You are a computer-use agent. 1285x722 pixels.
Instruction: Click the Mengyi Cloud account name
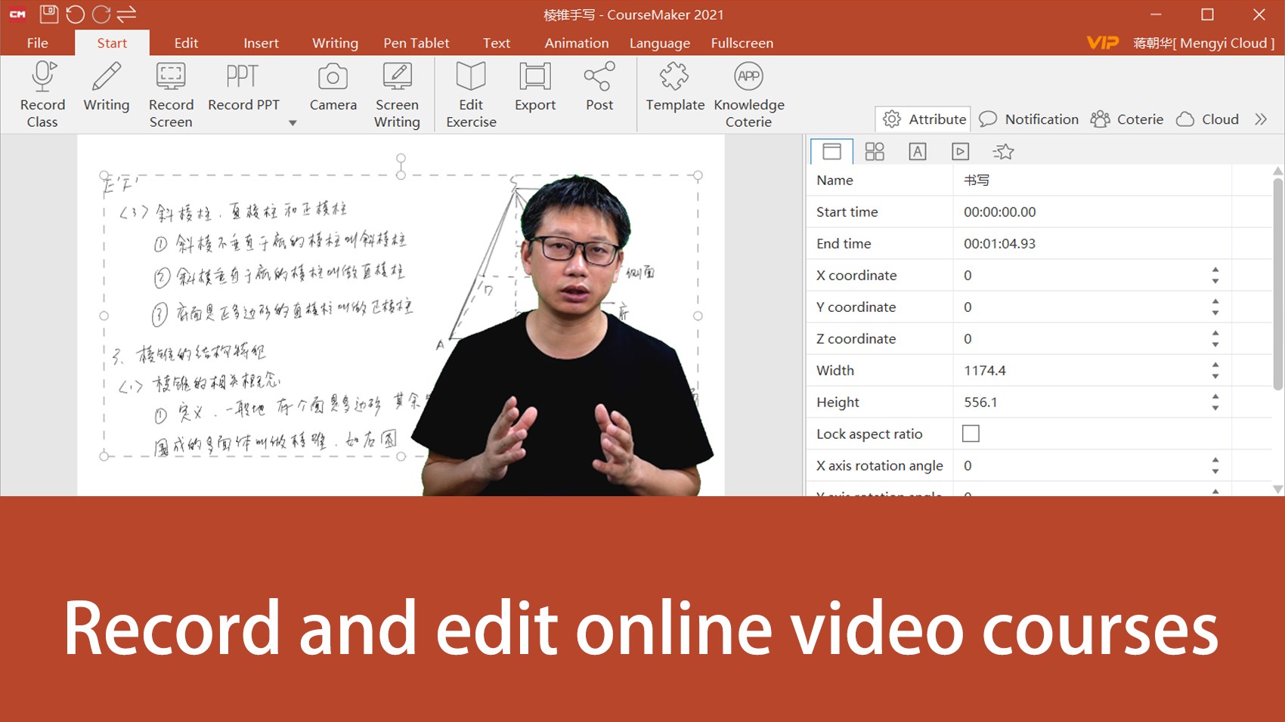(x=1203, y=43)
